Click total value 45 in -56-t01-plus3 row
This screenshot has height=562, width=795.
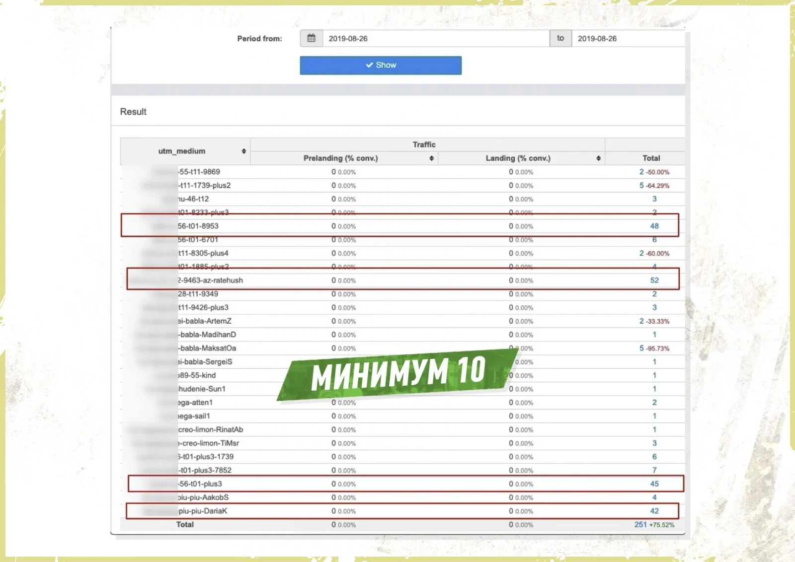point(654,484)
